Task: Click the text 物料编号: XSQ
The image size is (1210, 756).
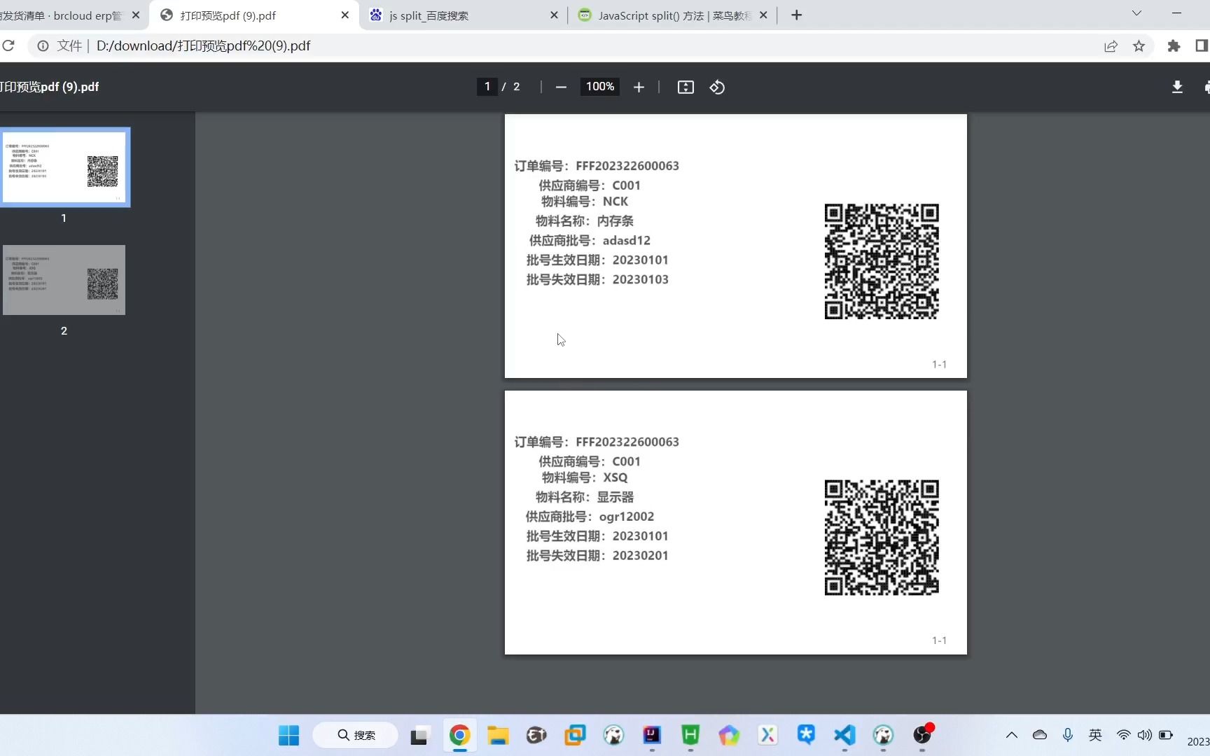Action: [585, 477]
